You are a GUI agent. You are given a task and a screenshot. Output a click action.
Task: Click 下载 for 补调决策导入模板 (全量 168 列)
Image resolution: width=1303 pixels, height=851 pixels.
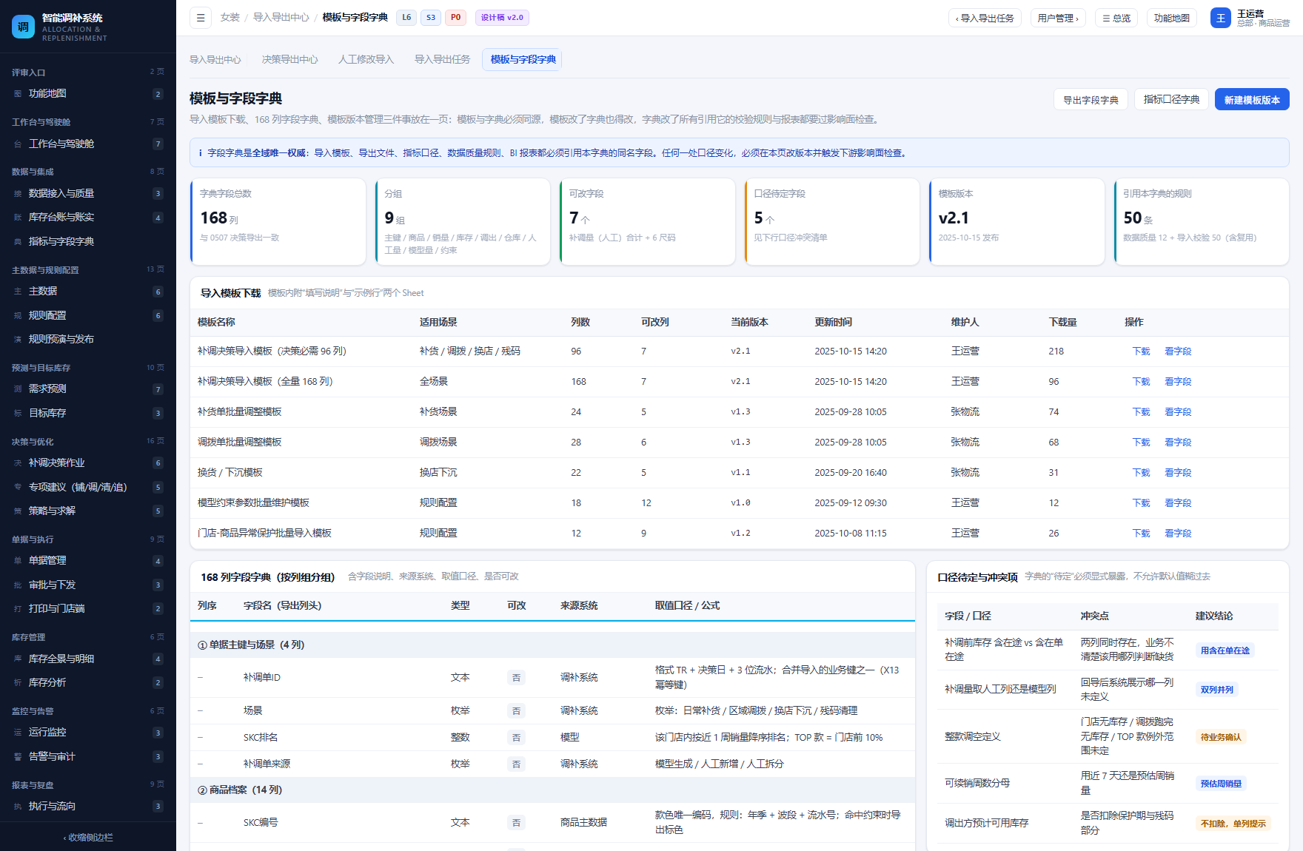(x=1141, y=382)
